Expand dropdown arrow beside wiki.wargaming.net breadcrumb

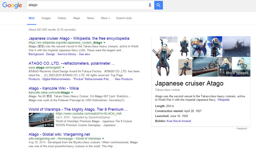(x=103, y=138)
